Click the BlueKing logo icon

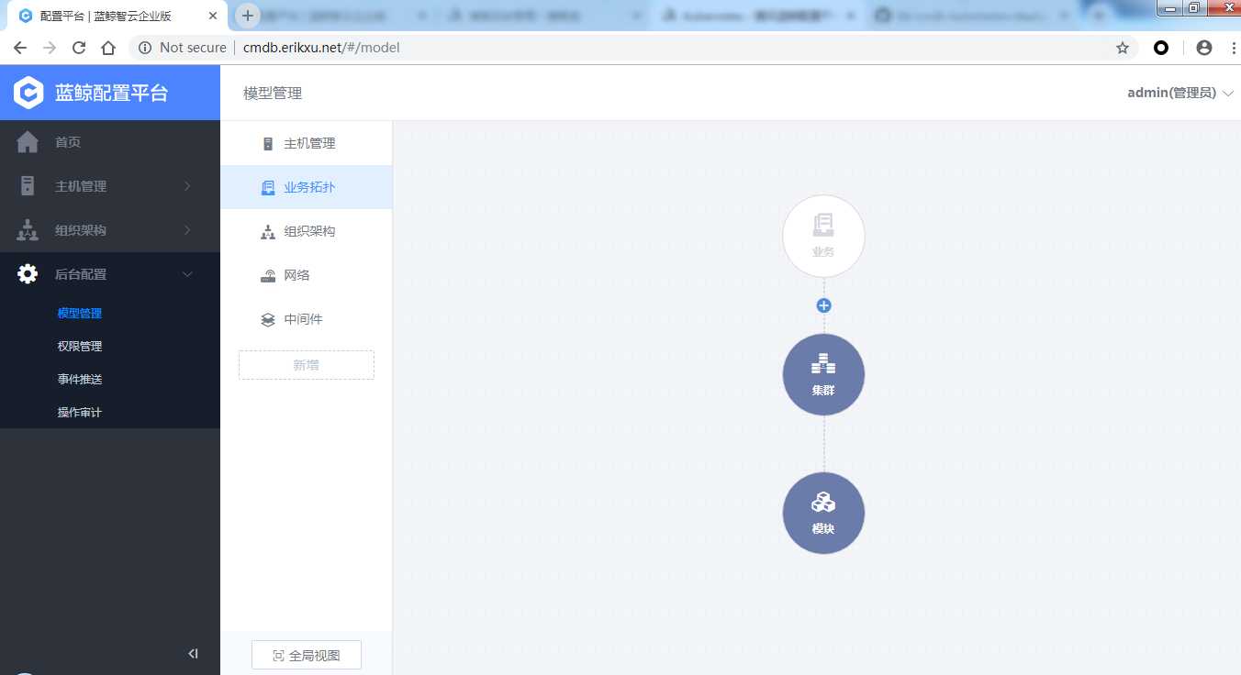(29, 93)
